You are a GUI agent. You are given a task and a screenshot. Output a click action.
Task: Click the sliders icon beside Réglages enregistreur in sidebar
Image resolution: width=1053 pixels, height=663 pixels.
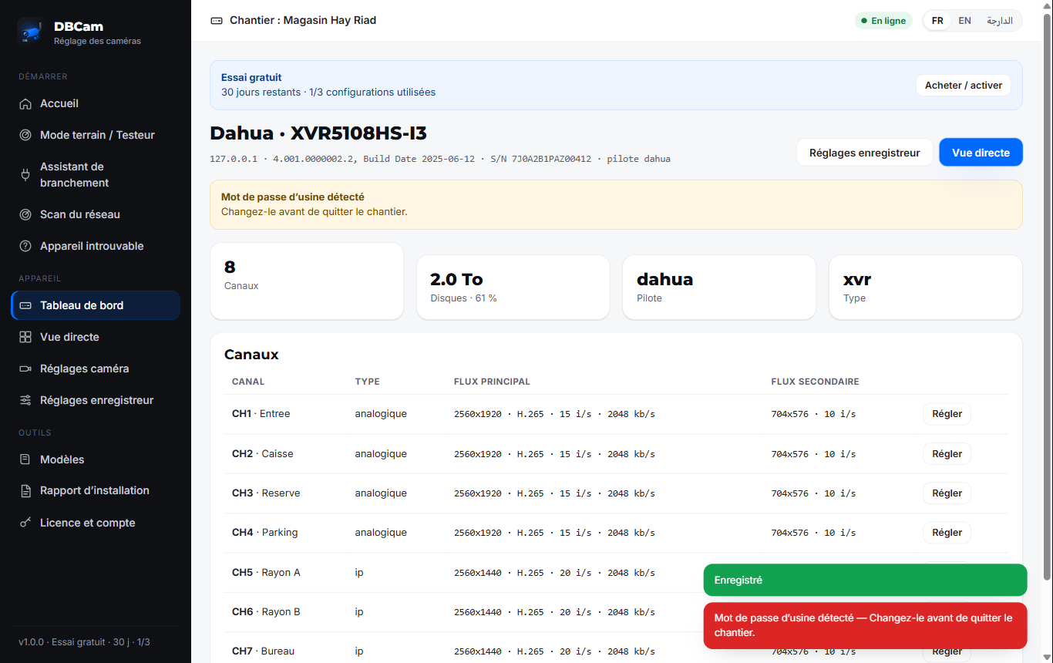(25, 401)
